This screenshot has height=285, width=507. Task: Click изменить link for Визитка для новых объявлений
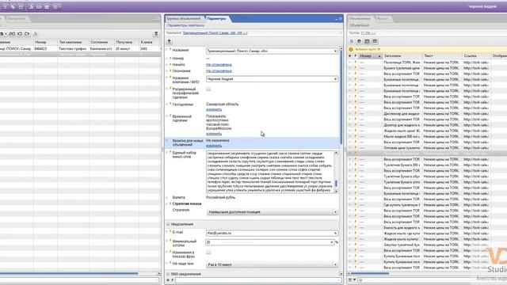(x=214, y=146)
